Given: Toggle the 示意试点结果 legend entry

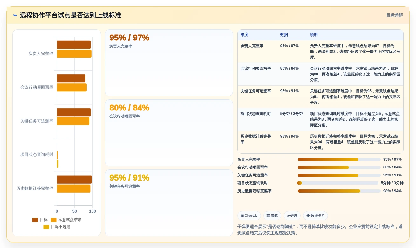Looking at the screenshot, I should pos(66,220).
